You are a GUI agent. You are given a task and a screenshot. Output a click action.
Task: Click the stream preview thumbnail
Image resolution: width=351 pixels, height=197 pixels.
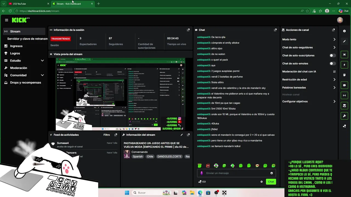120,94
